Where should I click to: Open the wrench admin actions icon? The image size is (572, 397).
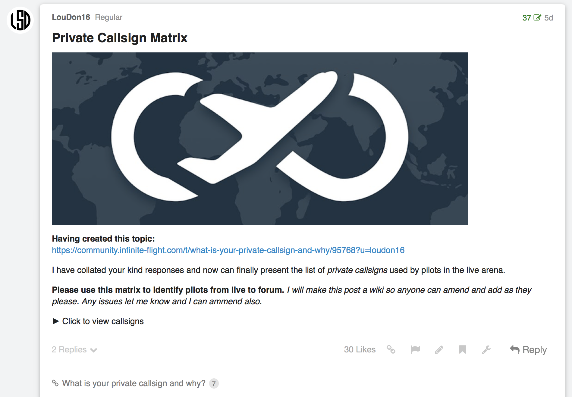point(486,349)
